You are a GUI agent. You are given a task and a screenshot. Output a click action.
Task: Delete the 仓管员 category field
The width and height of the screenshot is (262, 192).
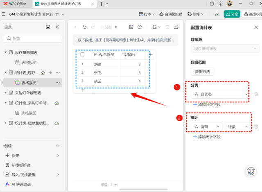pos(256,94)
